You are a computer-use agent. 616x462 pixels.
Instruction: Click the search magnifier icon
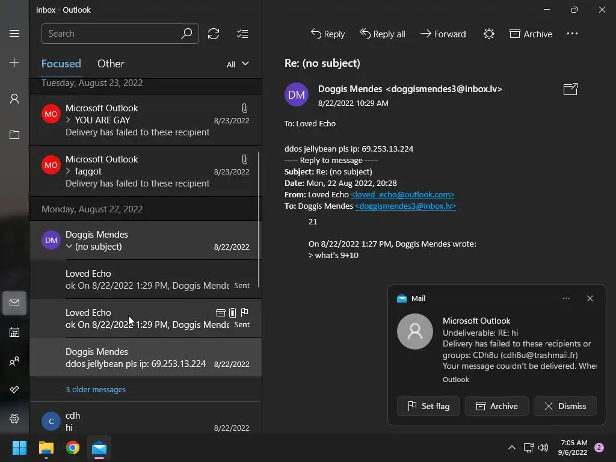pyautogui.click(x=186, y=34)
